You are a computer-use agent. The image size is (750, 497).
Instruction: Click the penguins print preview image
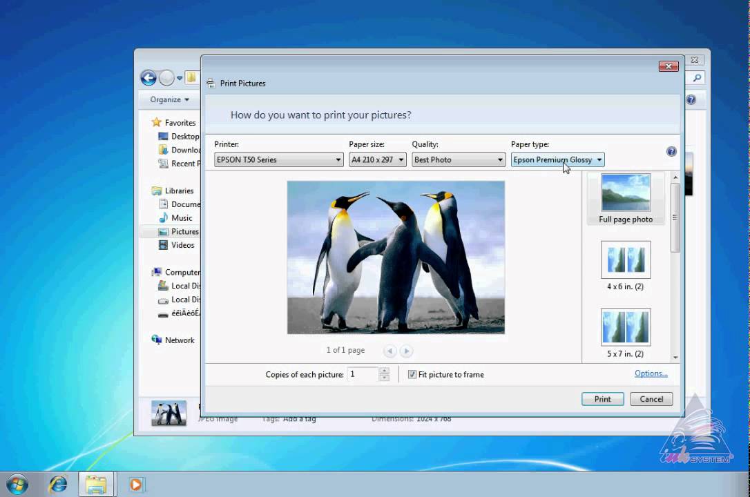(396, 257)
